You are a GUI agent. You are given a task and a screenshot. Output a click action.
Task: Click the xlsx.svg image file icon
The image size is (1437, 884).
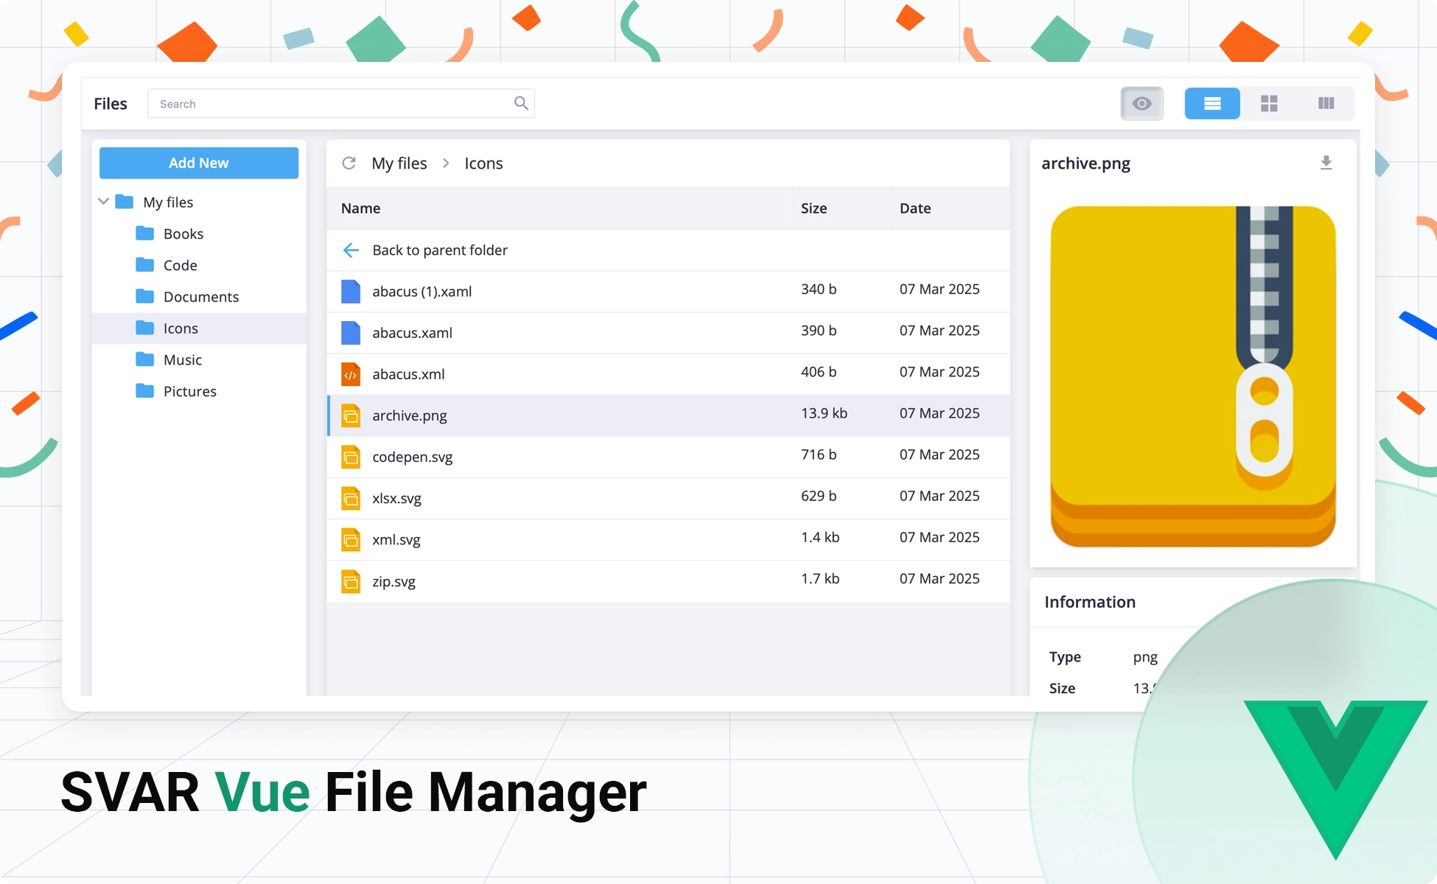point(351,499)
